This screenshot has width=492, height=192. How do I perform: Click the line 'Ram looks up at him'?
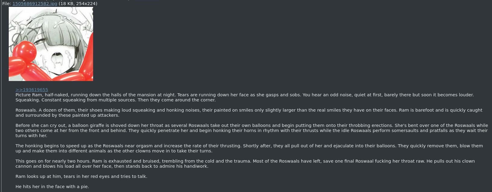tap(81, 176)
